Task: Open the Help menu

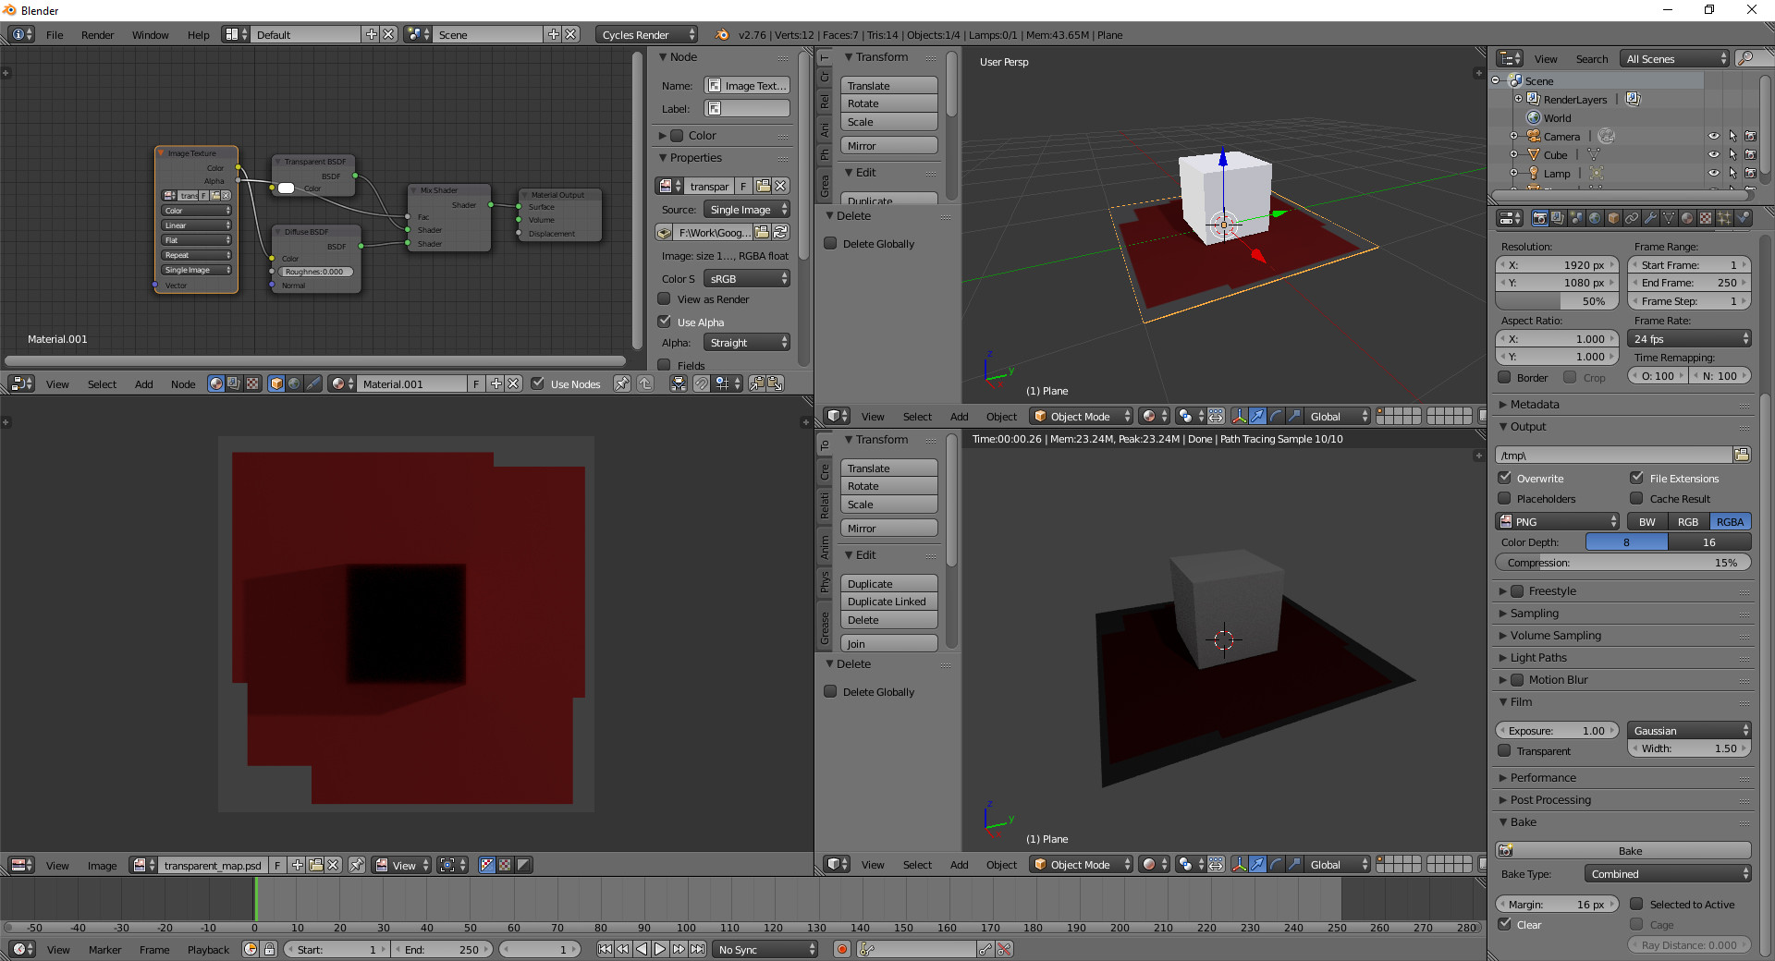Action: [x=199, y=35]
